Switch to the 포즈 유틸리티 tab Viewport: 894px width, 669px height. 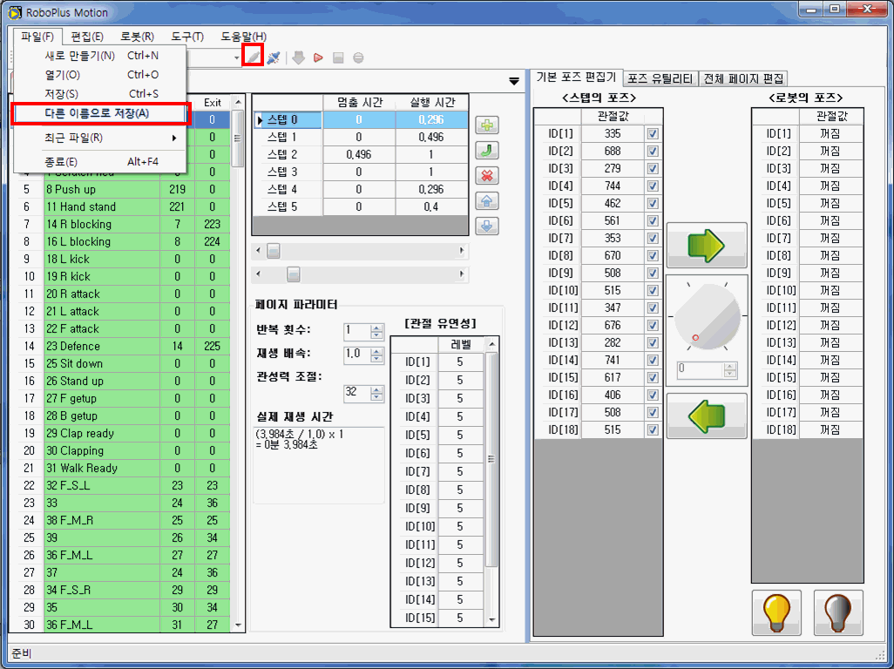coord(660,78)
